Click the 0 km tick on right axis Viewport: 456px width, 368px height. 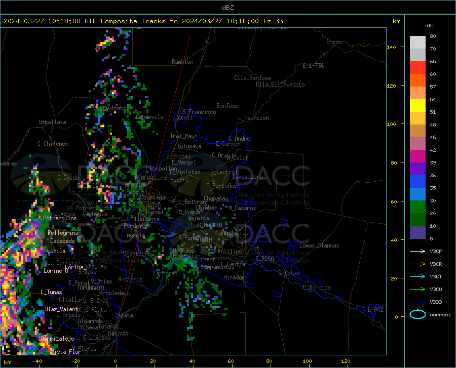[x=396, y=317]
